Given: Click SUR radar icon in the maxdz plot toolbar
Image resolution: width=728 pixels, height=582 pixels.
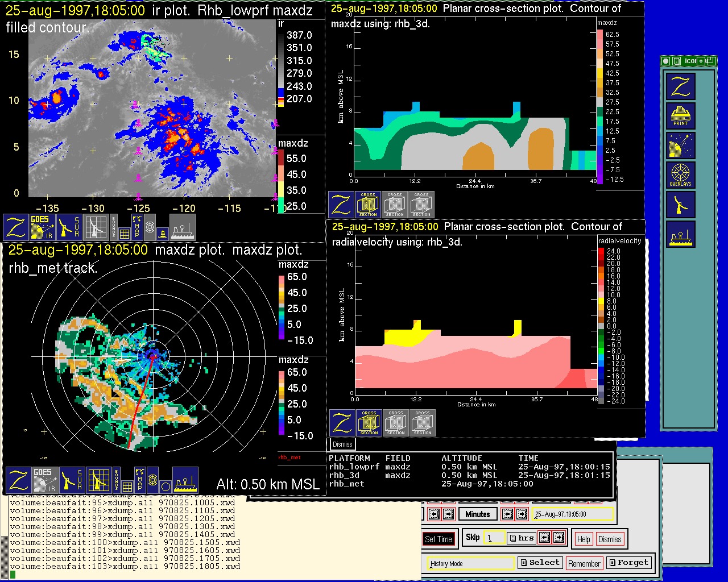Looking at the screenshot, I should [x=72, y=480].
